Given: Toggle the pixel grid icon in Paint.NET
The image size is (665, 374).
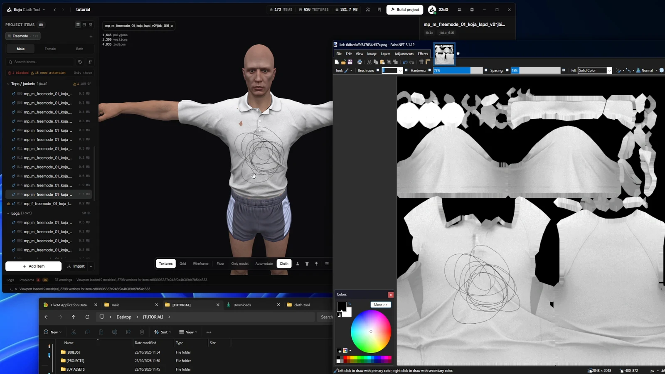Looking at the screenshot, I should coord(421,62).
